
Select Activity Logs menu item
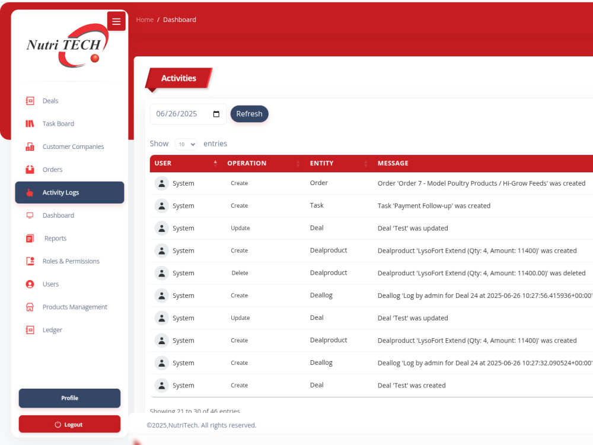(x=69, y=193)
